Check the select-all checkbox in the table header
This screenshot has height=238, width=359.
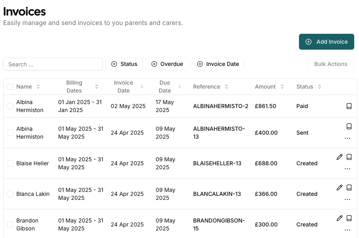pos(10,86)
